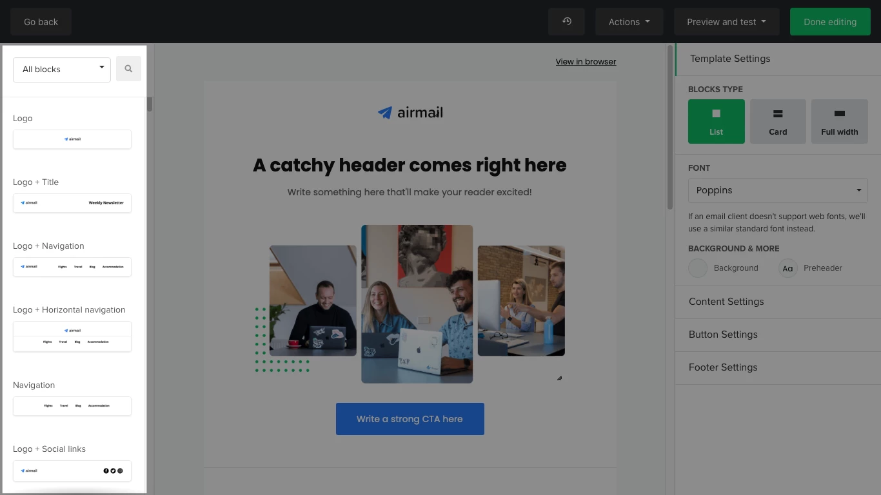The image size is (881, 495).
Task: Select the List blocks type
Action: [x=716, y=121]
